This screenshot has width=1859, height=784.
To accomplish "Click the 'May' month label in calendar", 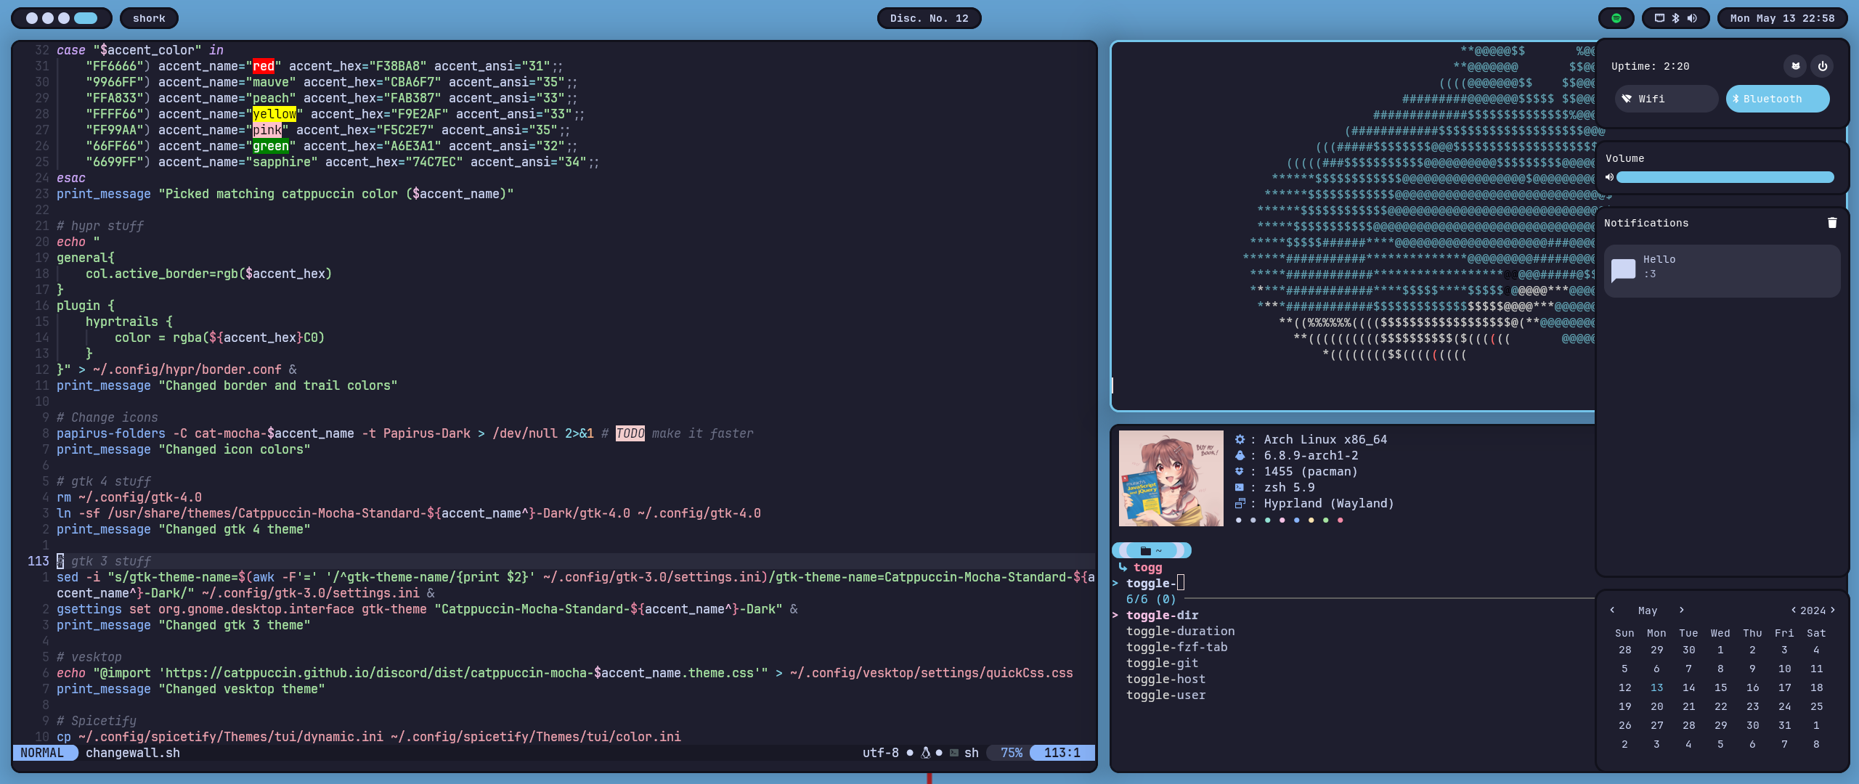I will point(1647,611).
